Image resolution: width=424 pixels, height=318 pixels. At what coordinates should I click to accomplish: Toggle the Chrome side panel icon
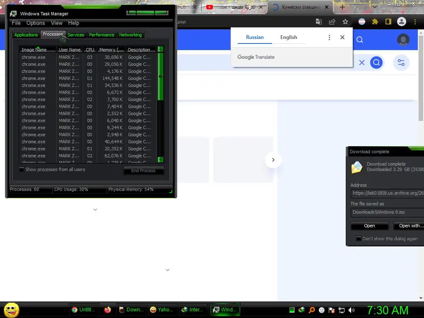coord(388,22)
